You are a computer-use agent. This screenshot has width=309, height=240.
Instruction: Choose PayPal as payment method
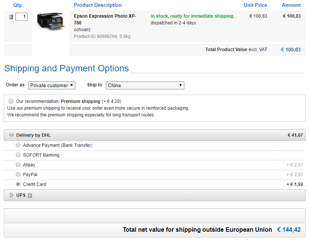[18, 174]
